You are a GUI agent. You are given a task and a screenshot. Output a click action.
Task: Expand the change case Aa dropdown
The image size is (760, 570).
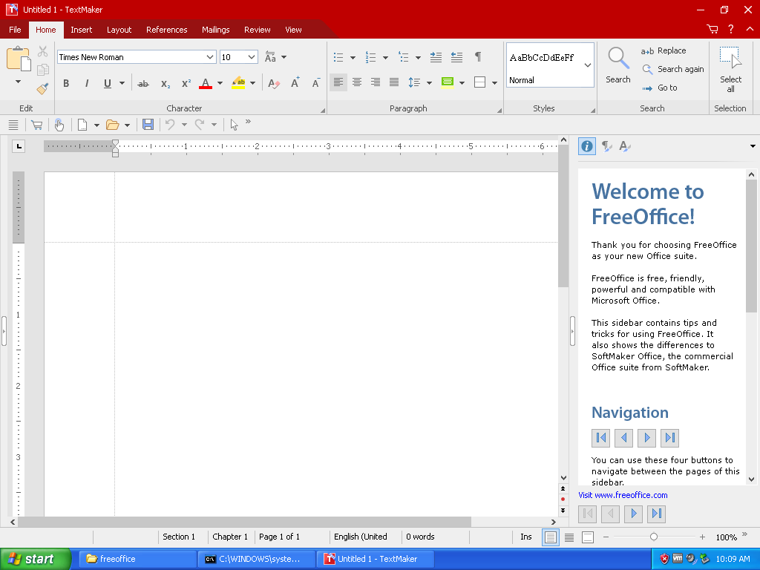284,57
